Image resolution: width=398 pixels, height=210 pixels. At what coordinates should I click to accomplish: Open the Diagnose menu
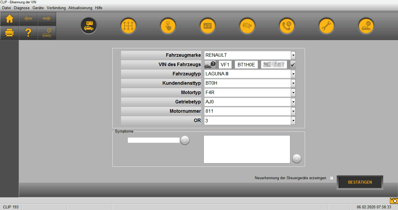(x=21, y=8)
